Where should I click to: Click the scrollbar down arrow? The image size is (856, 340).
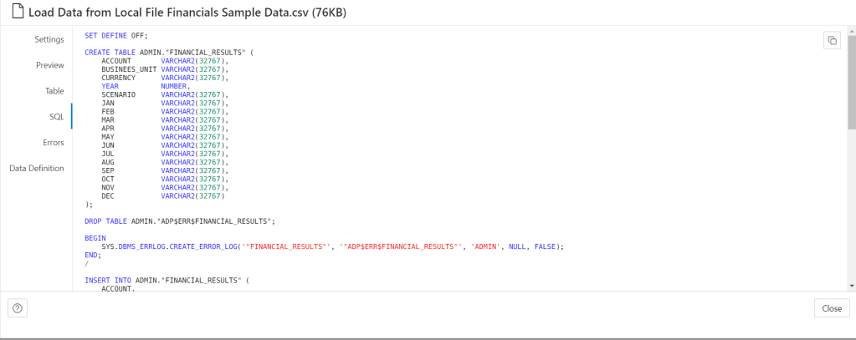tap(851, 285)
